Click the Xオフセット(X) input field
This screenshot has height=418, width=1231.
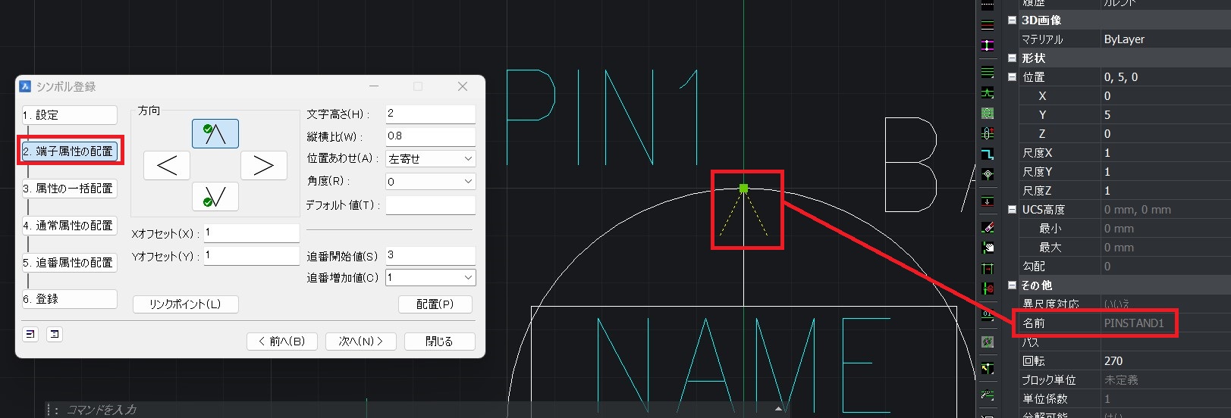251,233
